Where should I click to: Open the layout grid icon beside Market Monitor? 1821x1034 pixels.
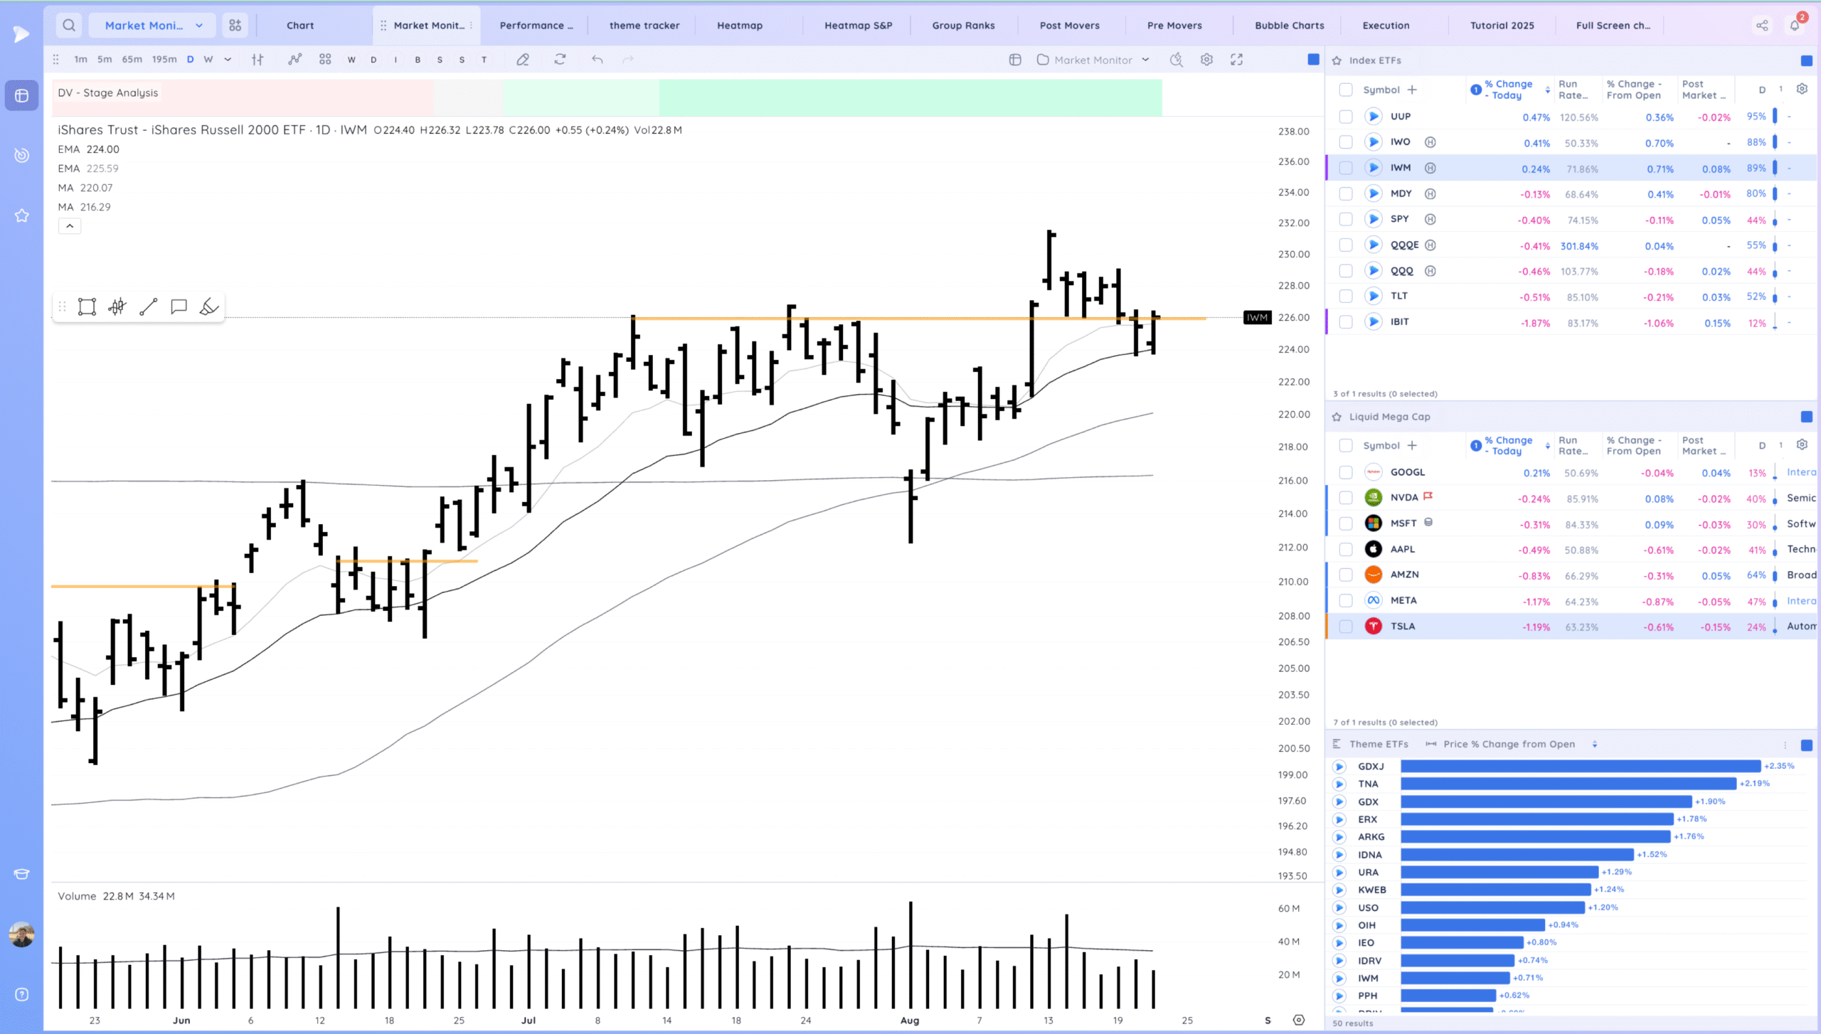click(x=235, y=26)
